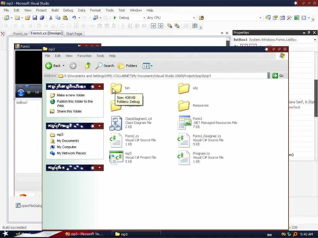The image size is (318, 238).
Task: Select the ClassDiagram1.cd file
Action: point(131,123)
